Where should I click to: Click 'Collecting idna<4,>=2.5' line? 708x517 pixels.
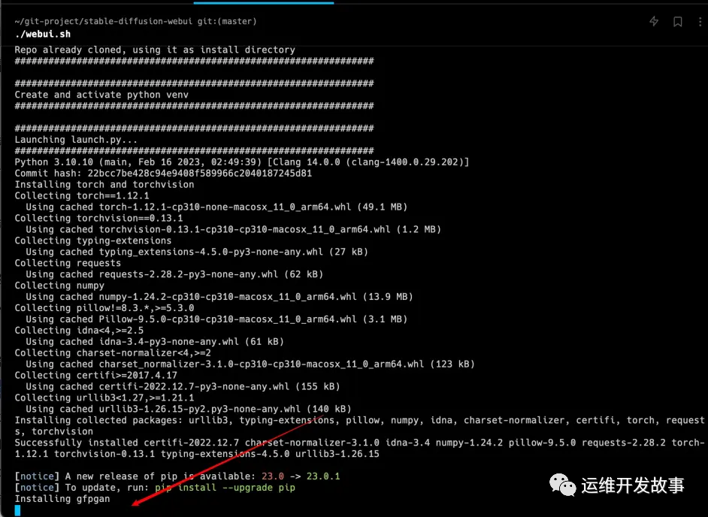pos(79,331)
